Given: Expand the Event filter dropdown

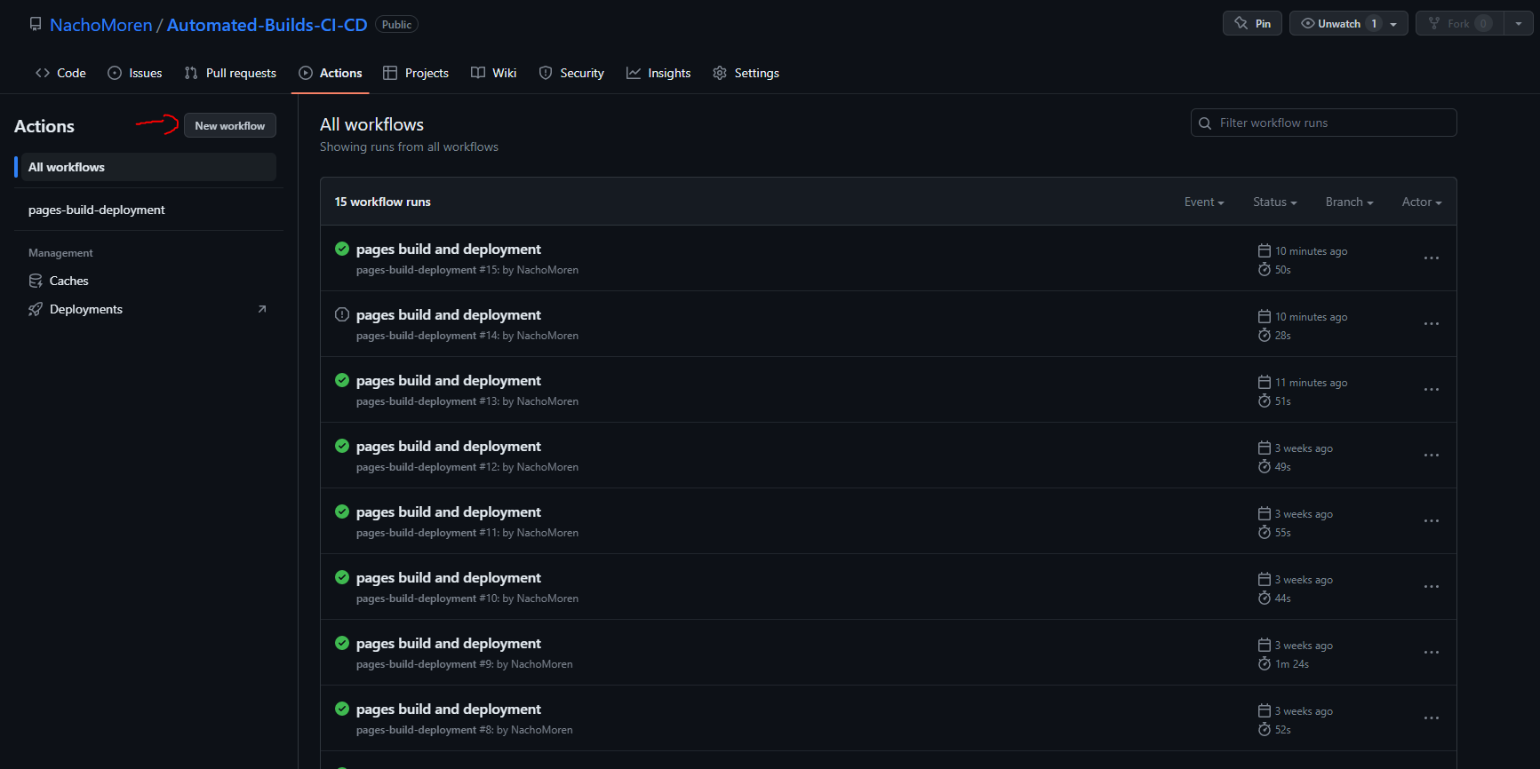Looking at the screenshot, I should coord(1204,202).
